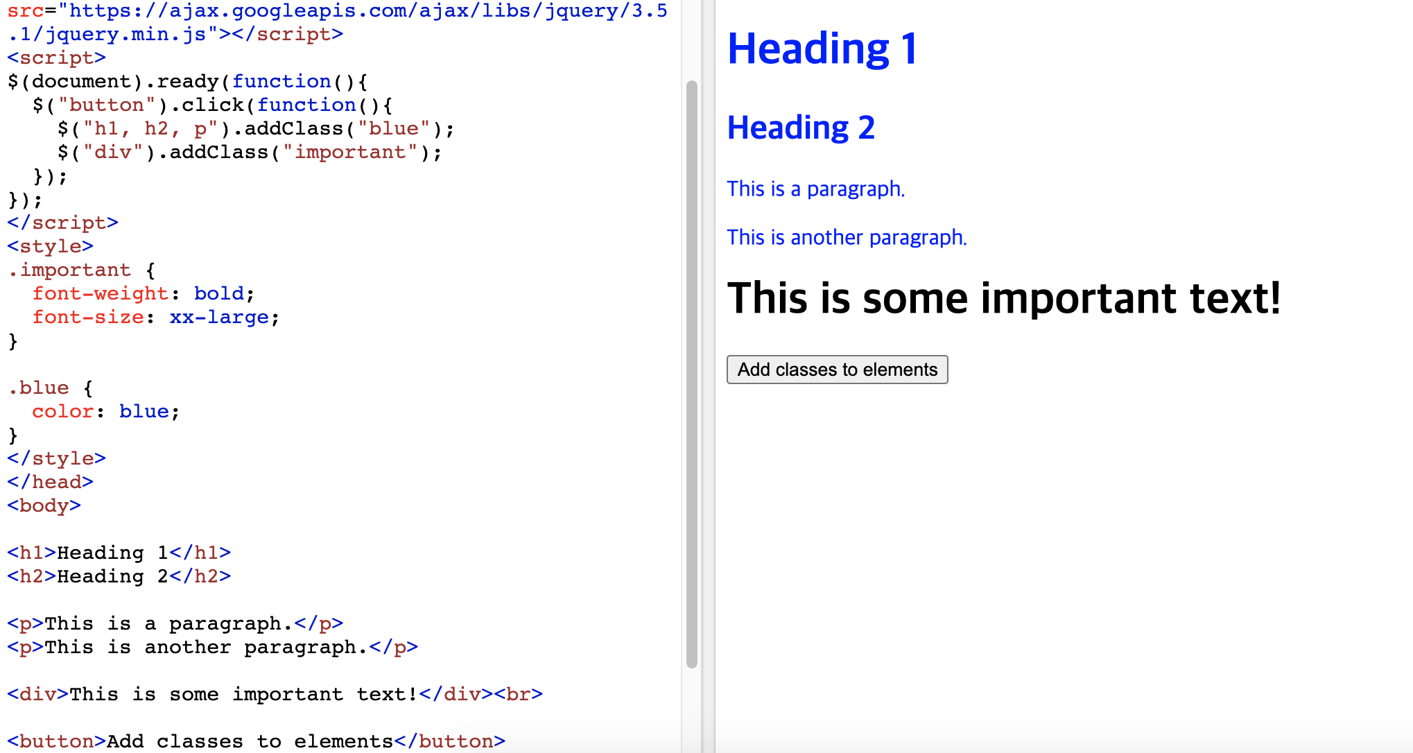1413x753 pixels.
Task: Click "This is another paragraph." in preview
Action: tap(846, 237)
